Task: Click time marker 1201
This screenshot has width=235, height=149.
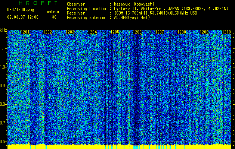Action: (x=25, y=32)
